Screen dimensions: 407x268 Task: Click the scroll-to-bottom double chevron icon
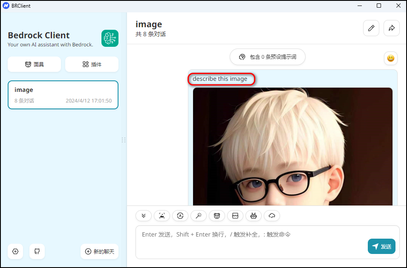click(x=144, y=216)
